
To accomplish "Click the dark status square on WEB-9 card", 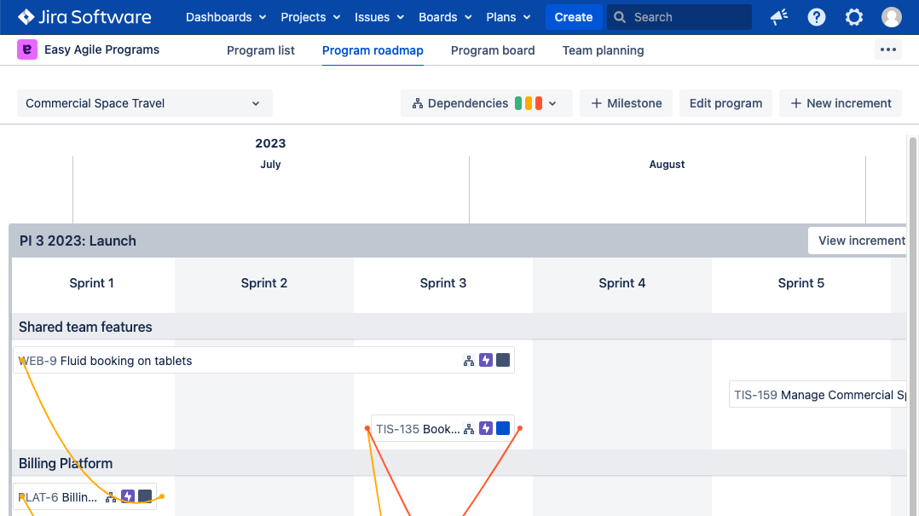I will coord(503,360).
